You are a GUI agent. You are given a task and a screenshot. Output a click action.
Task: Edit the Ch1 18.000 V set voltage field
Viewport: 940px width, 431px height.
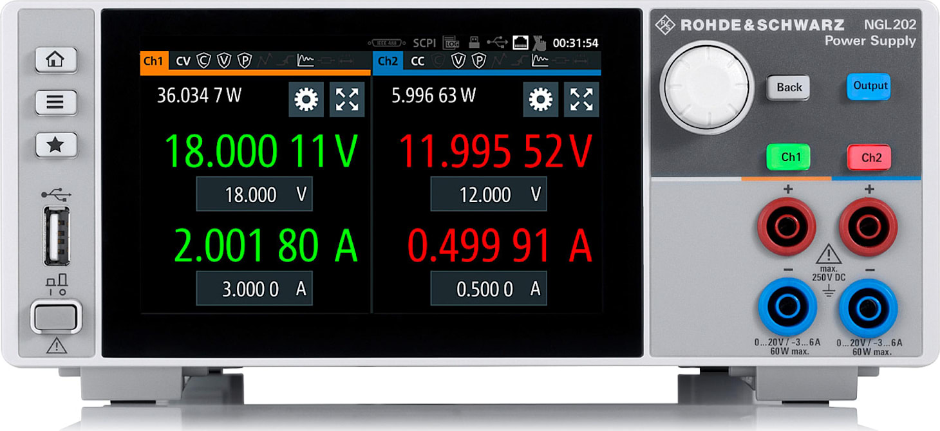(254, 194)
